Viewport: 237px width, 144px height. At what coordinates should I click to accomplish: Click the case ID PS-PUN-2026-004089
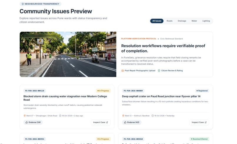[133, 91]
